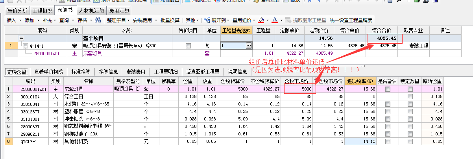This screenshot has height=159, width=473.
Task: Click the 吸顶灯具安装 name cell
Action: point(127,46)
